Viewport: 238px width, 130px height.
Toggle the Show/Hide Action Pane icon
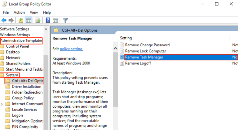[55, 21]
